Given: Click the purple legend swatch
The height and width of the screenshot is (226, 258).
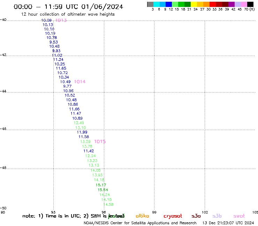Looking at the screenshot, I should [232, 4].
